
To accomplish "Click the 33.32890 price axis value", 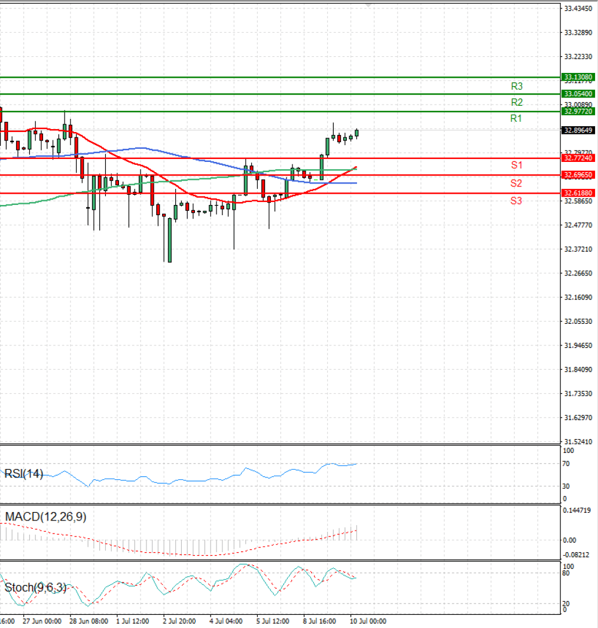I will 578,32.
